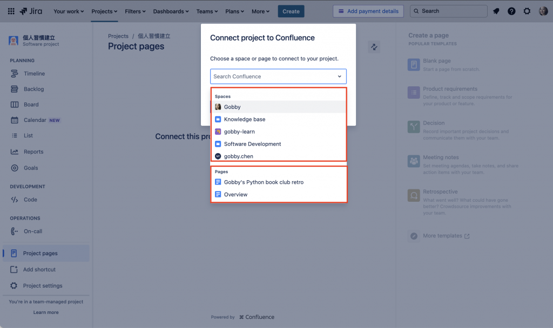Image resolution: width=553 pixels, height=328 pixels.
Task: Click the Create button
Action: click(x=291, y=11)
